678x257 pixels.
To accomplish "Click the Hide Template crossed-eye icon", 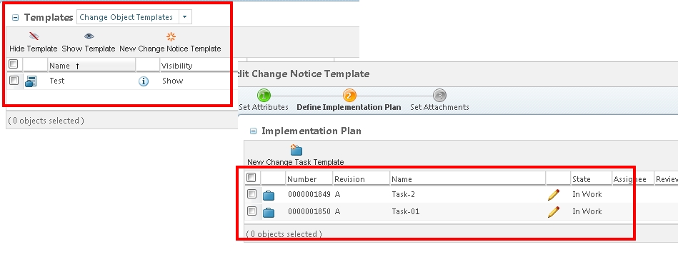I will click(x=34, y=36).
